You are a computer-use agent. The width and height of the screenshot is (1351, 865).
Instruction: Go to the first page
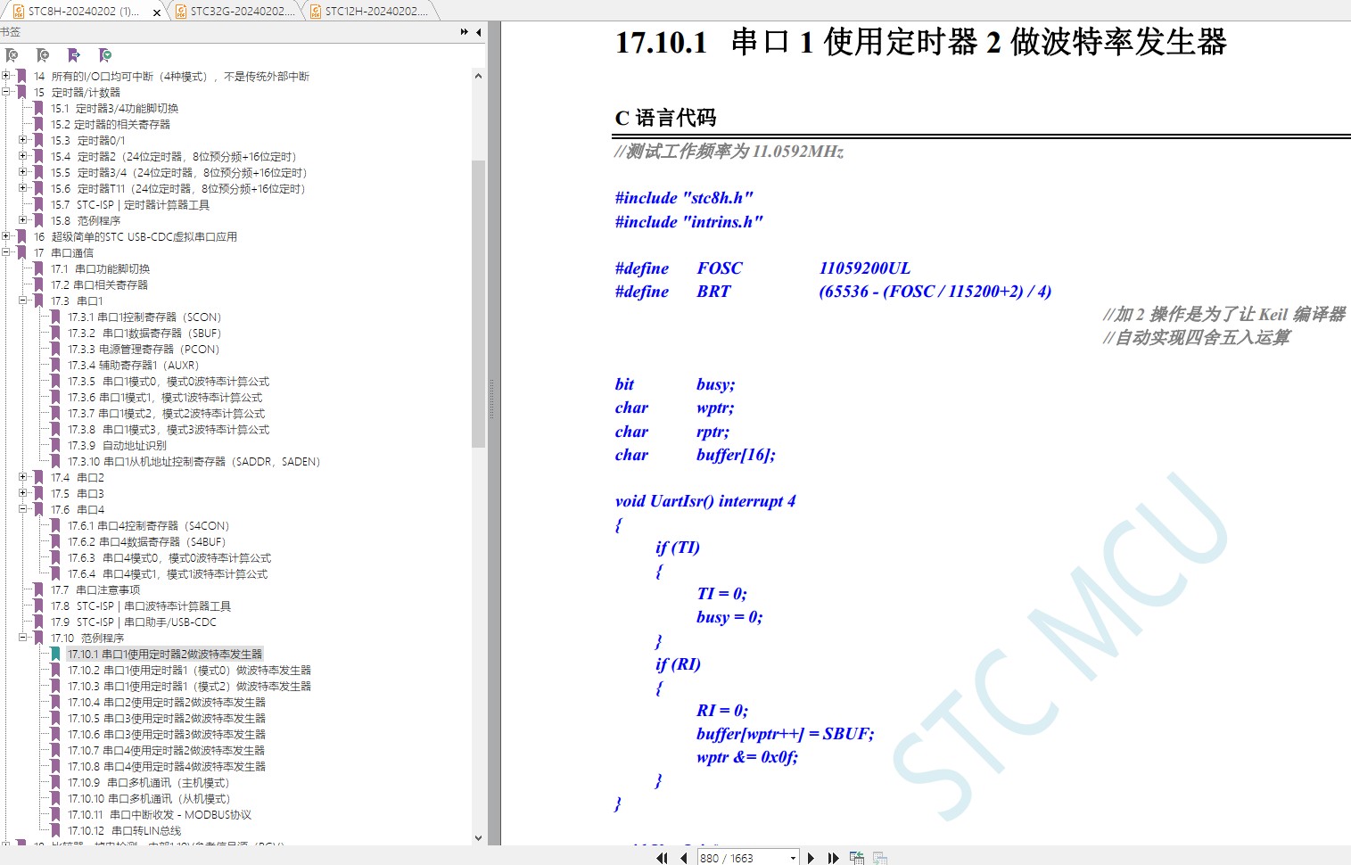pos(662,858)
